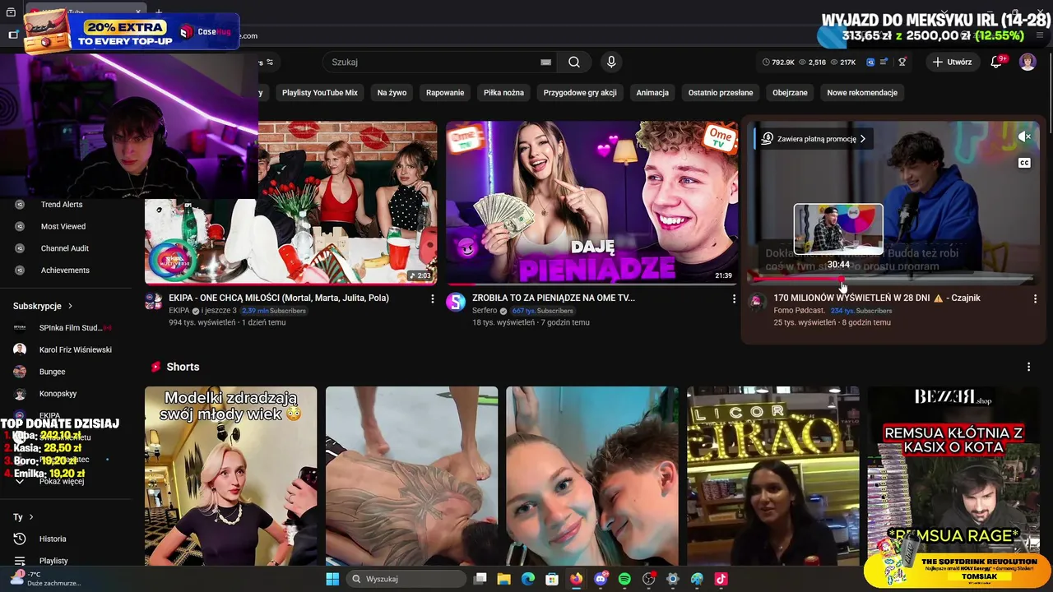Open the account avatar menu
Screen dimensions: 1053x592
pos(1027,62)
